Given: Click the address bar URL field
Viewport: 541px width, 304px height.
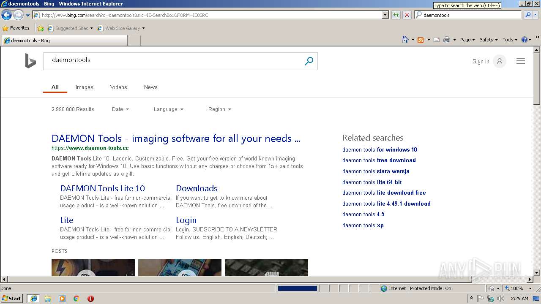Looking at the screenshot, I should pos(207,15).
